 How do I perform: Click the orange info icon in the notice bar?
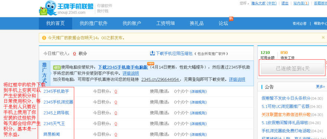pyautogui.click(x=44, y=38)
